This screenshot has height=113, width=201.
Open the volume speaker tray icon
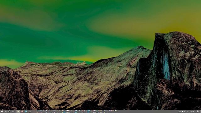point(187,112)
